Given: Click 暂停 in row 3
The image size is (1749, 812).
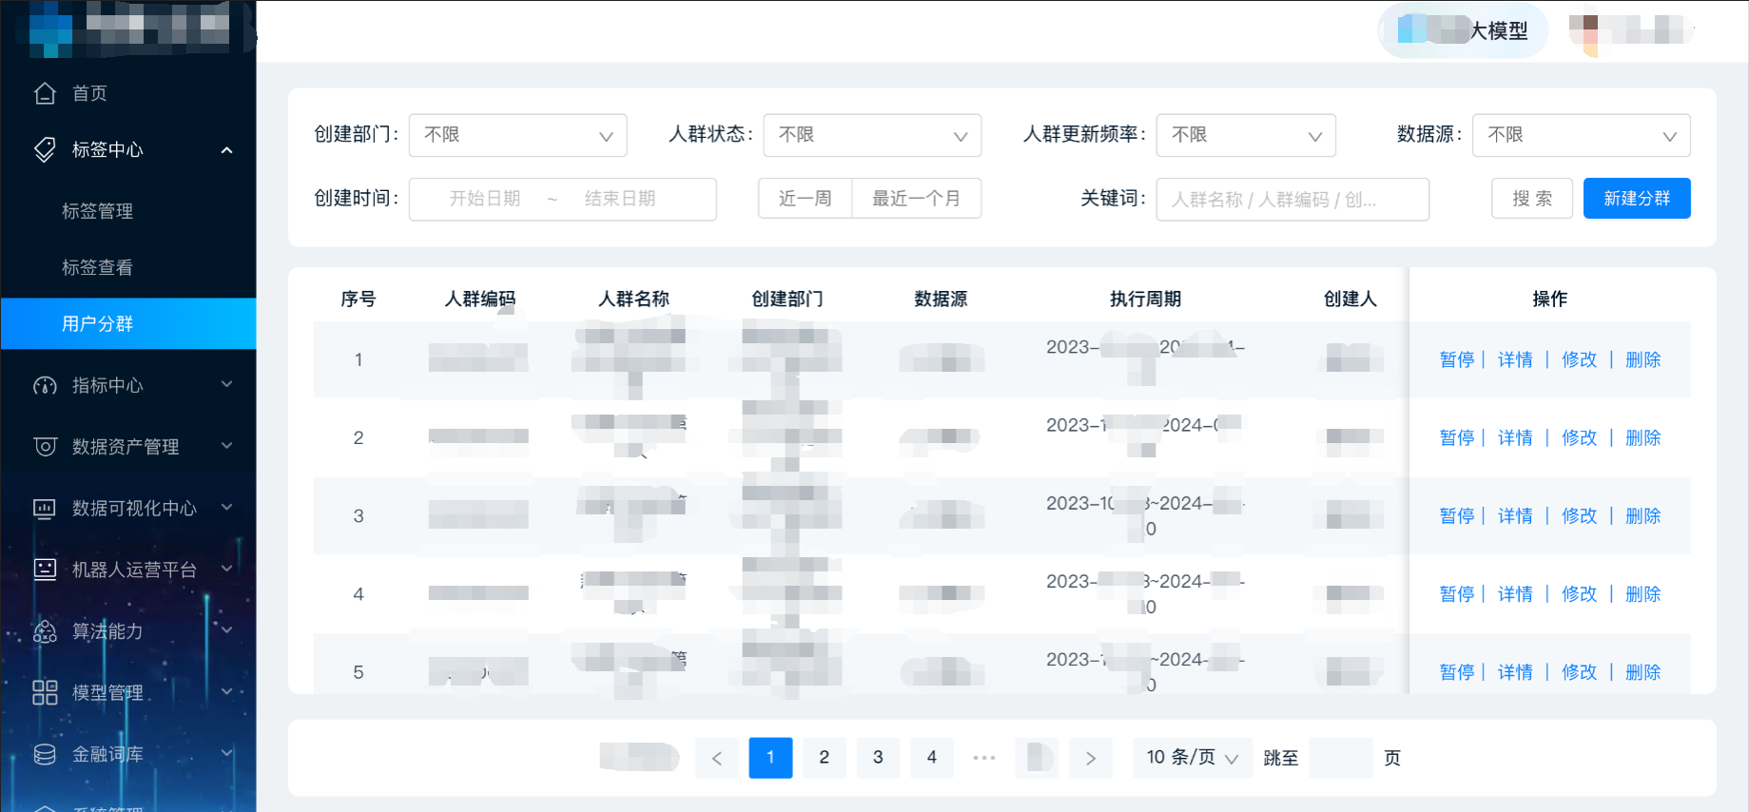Looking at the screenshot, I should click(1457, 515).
